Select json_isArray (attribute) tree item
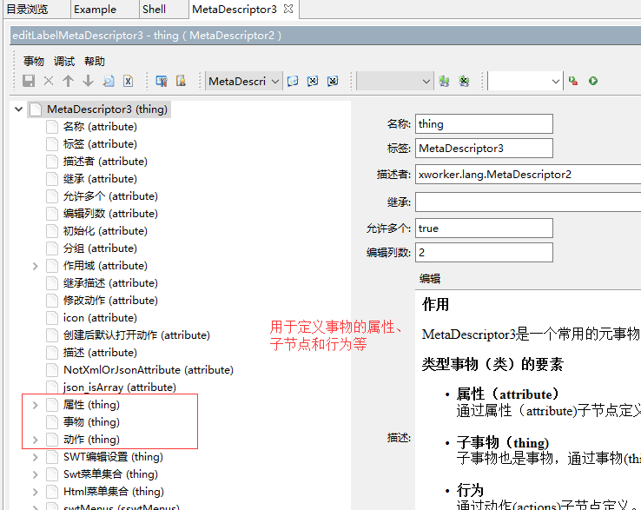Image resolution: width=641 pixels, height=510 pixels. click(x=120, y=387)
